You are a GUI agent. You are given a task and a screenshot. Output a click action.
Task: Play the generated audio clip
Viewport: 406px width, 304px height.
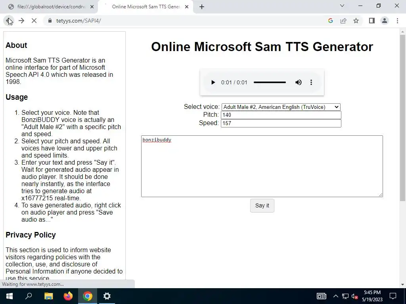[x=213, y=82]
